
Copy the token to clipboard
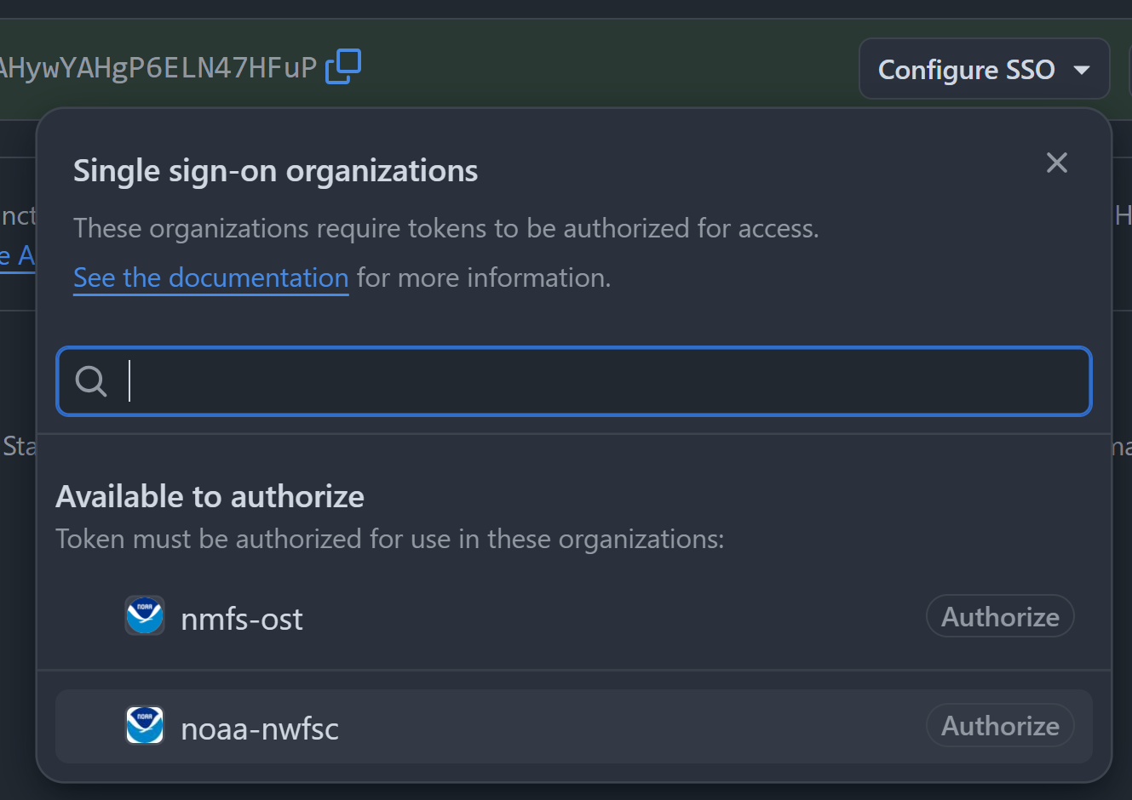343,67
